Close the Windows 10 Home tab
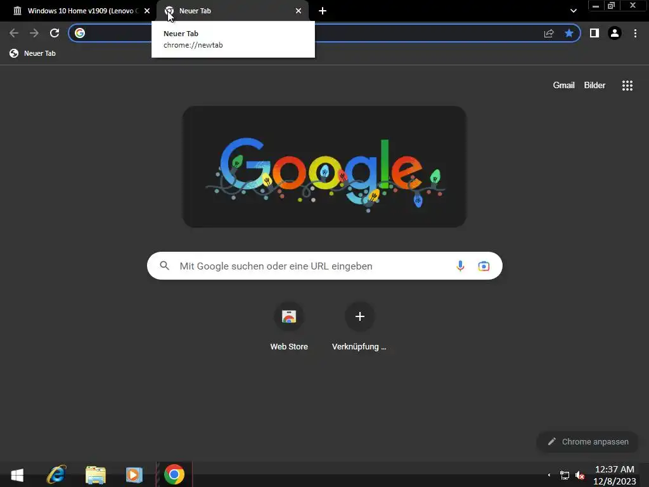 pos(147,11)
